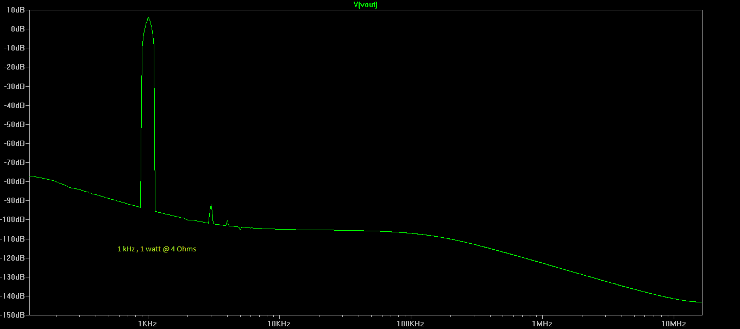Image resolution: width=740 pixels, height=329 pixels.
Task: Click the 1 kHz fundamental peak top
Action: coord(148,18)
